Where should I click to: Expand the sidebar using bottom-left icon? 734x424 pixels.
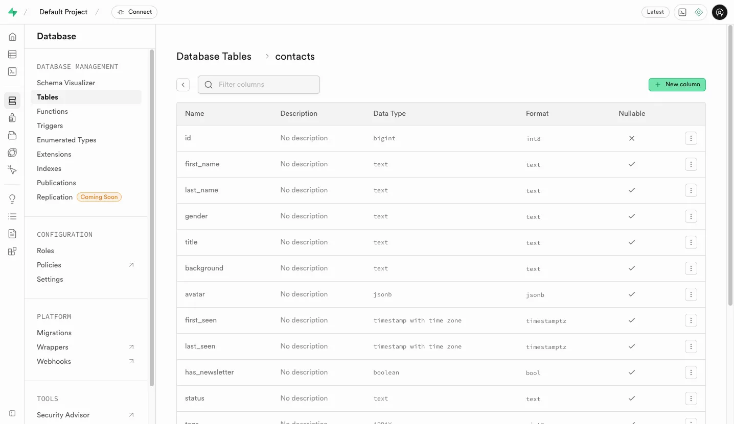pos(12,413)
